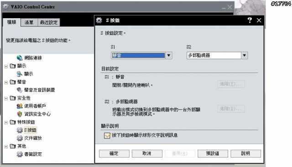Select 文件縮放 in the tree
This screenshot has width=292, height=167.
[33, 138]
